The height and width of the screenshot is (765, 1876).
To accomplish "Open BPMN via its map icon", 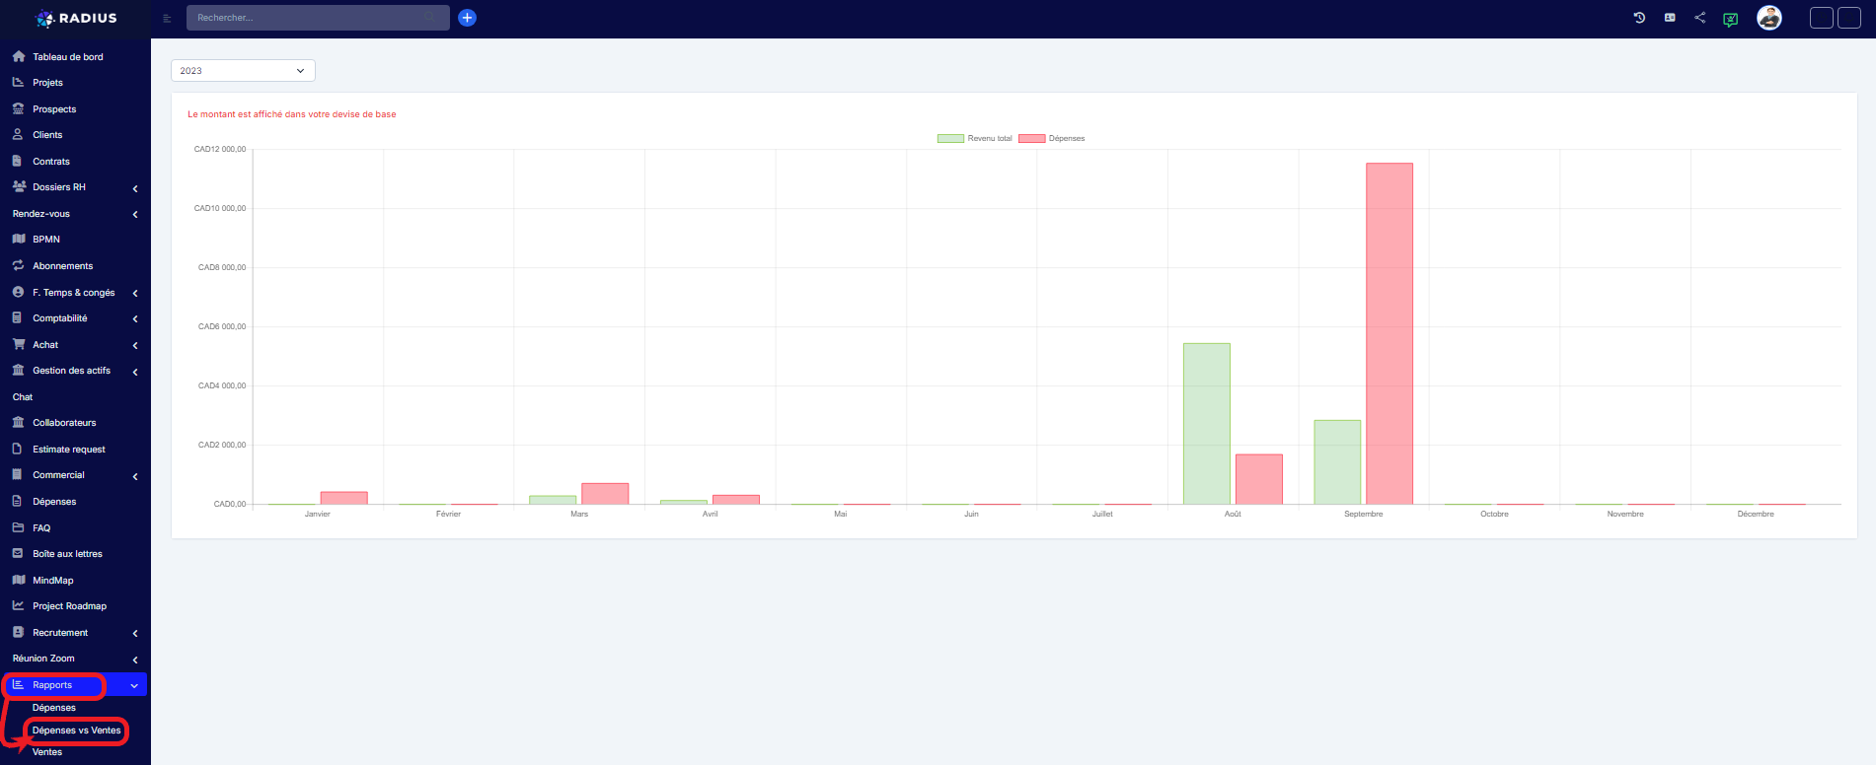I will [19, 239].
